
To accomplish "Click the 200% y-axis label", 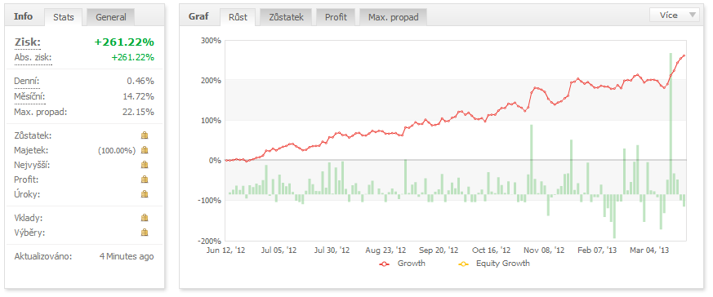I will tap(211, 81).
